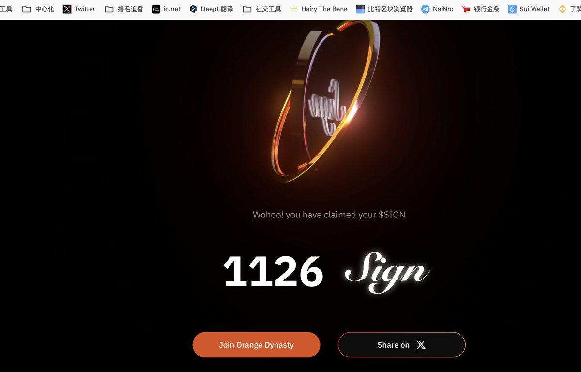This screenshot has width=581, height=372.
Task: Expand the 中心化 bookmarks folder
Action: pyautogui.click(x=38, y=9)
